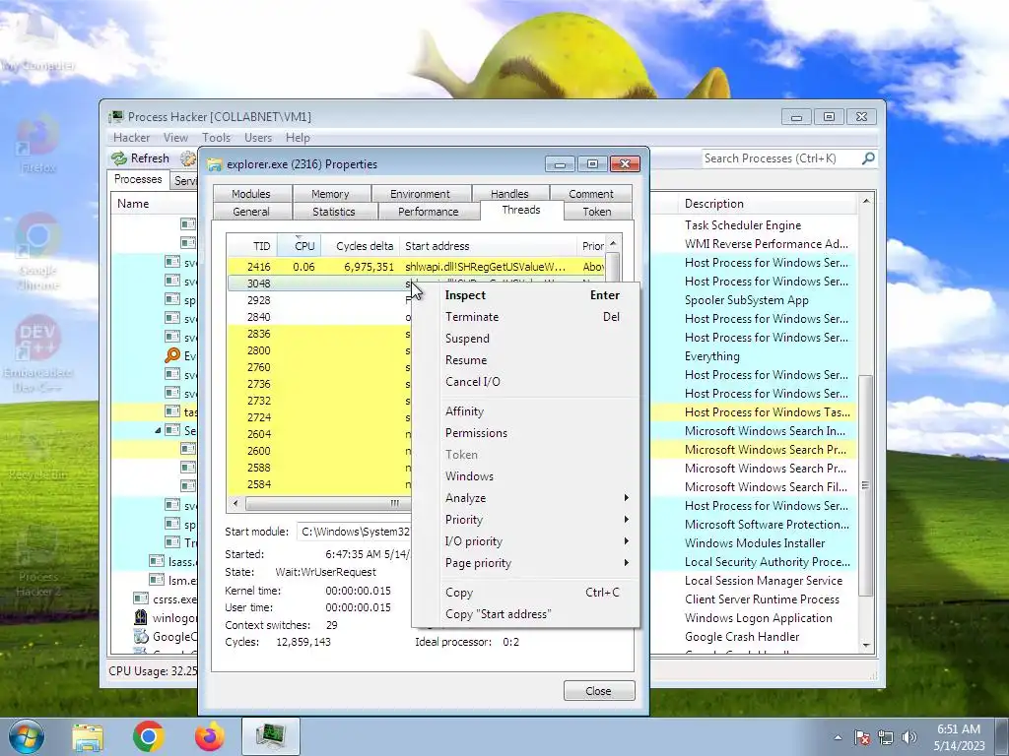Launch Firefox from the taskbar

coord(209,736)
